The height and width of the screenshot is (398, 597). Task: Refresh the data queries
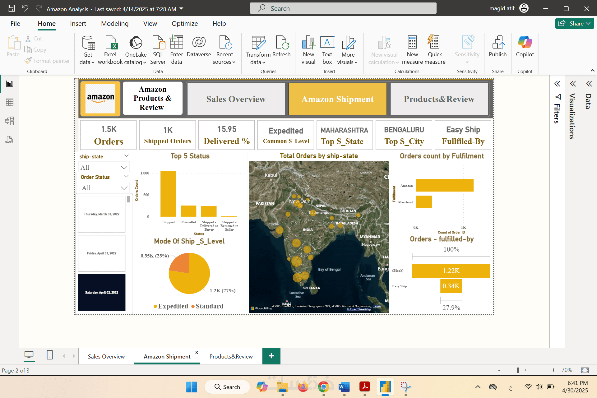click(x=281, y=47)
